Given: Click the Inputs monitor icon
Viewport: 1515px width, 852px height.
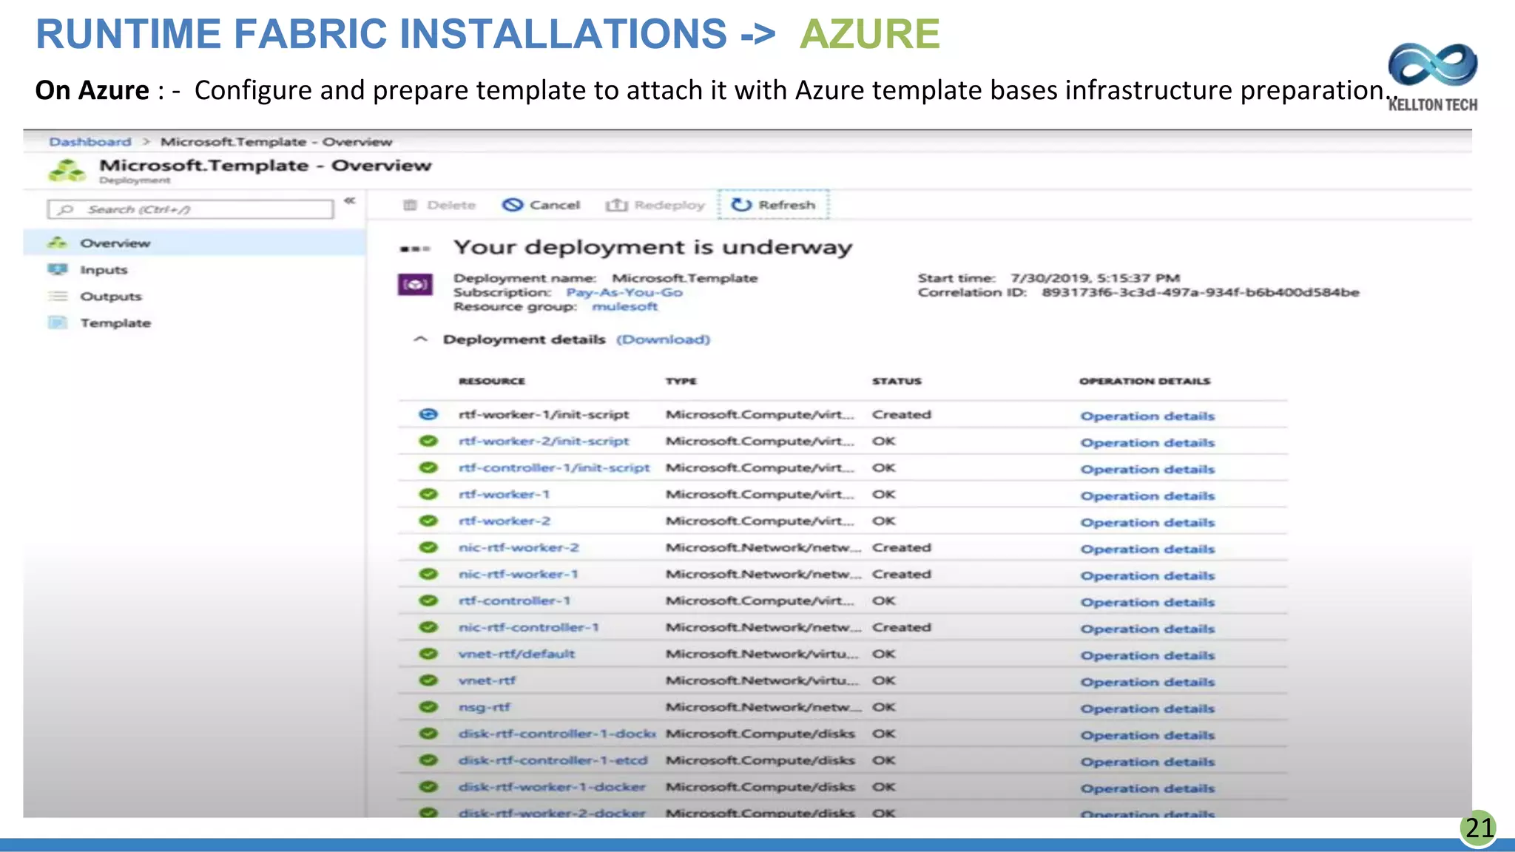Looking at the screenshot, I should pos(58,269).
